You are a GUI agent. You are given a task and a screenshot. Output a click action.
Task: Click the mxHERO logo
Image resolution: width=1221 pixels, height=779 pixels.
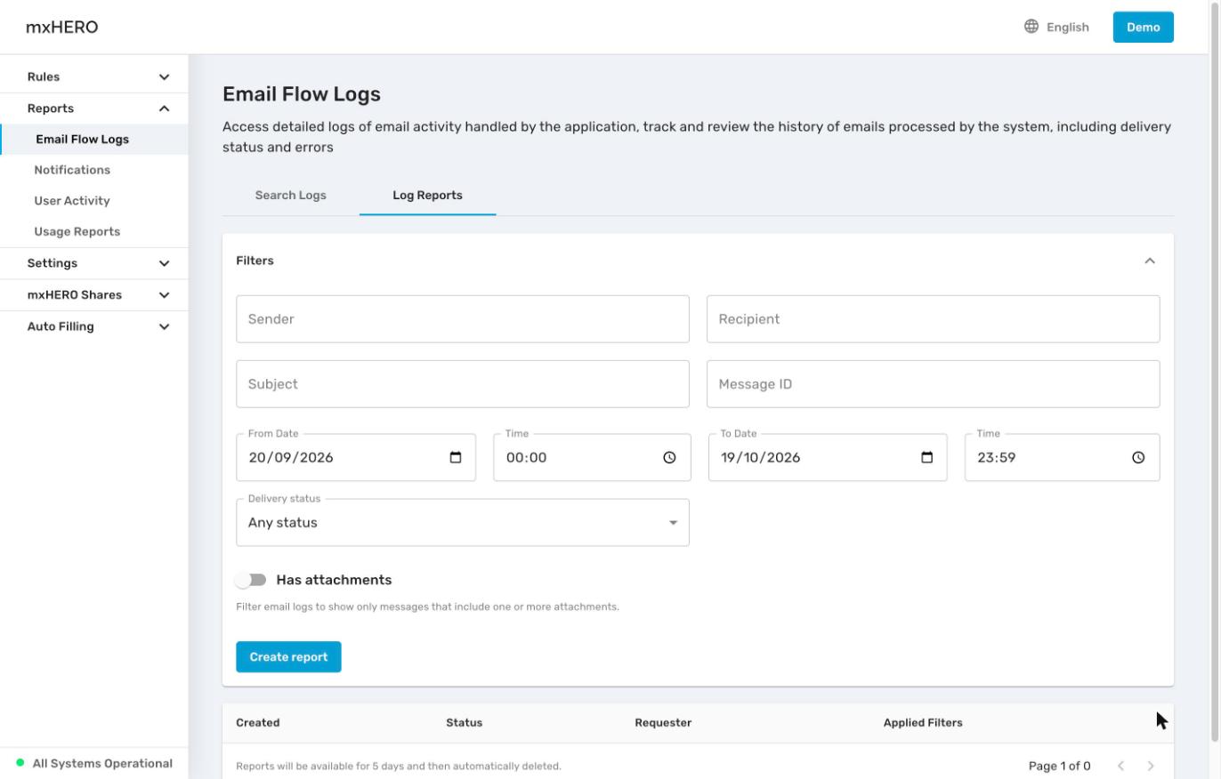pos(62,27)
